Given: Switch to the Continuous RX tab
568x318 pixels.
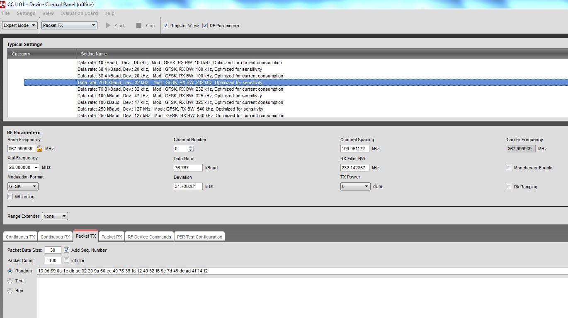Looking at the screenshot, I should pos(55,237).
